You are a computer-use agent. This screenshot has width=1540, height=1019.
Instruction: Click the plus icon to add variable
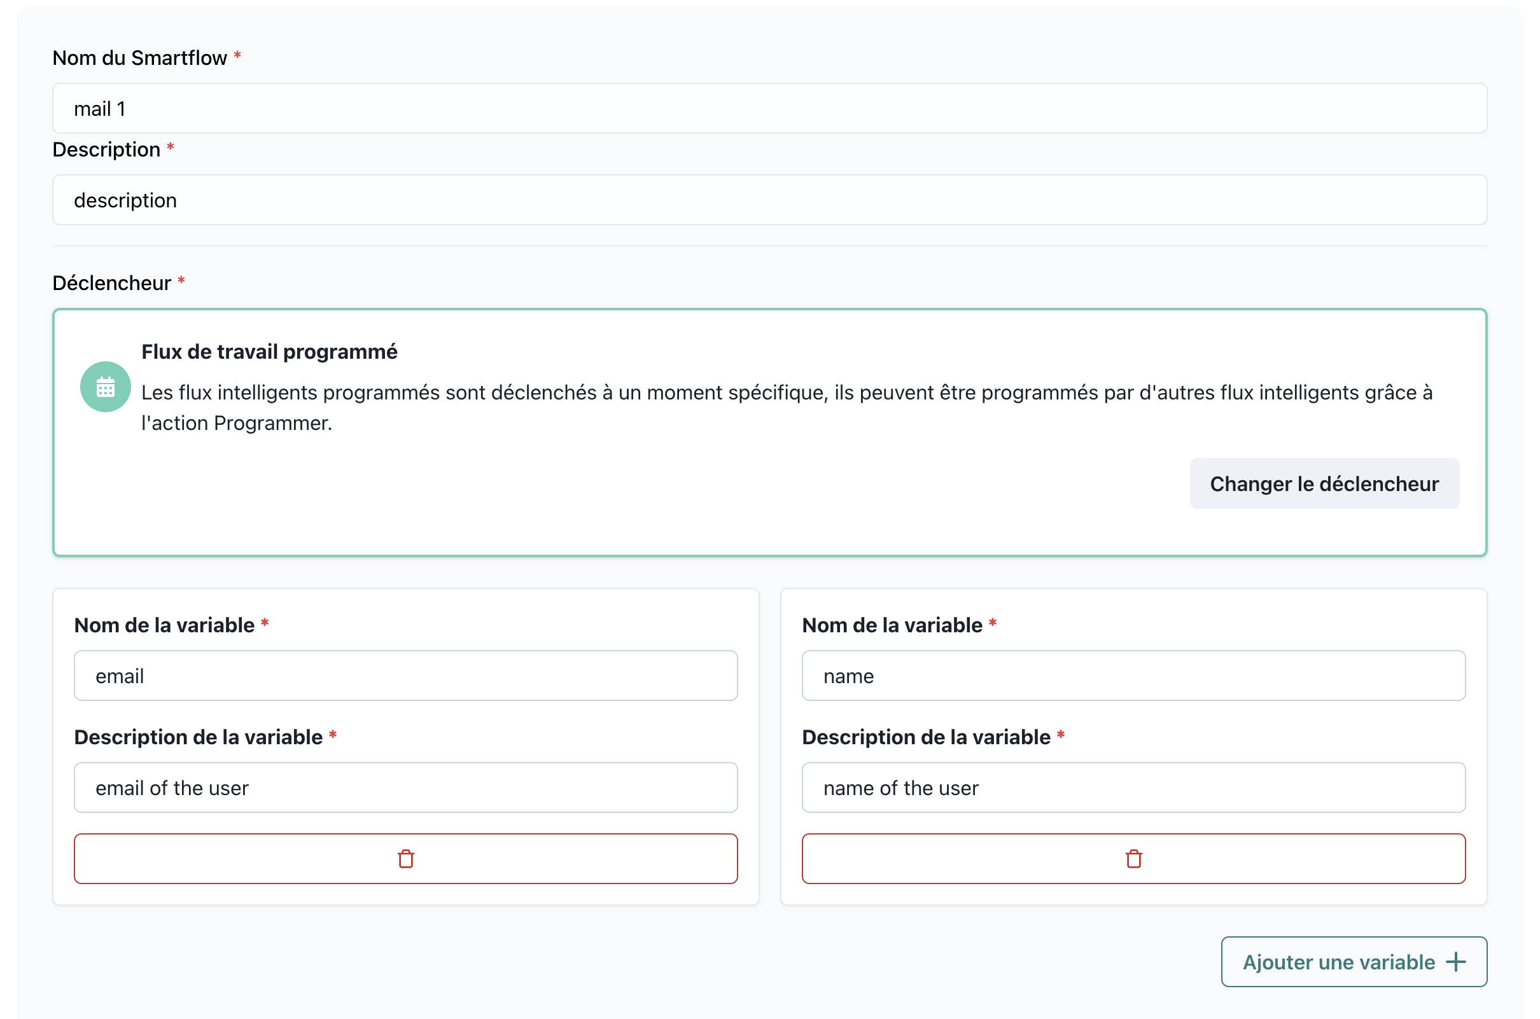pos(1455,962)
